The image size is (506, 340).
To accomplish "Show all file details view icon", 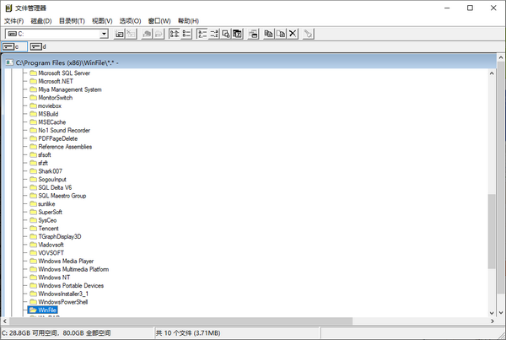I will point(186,34).
